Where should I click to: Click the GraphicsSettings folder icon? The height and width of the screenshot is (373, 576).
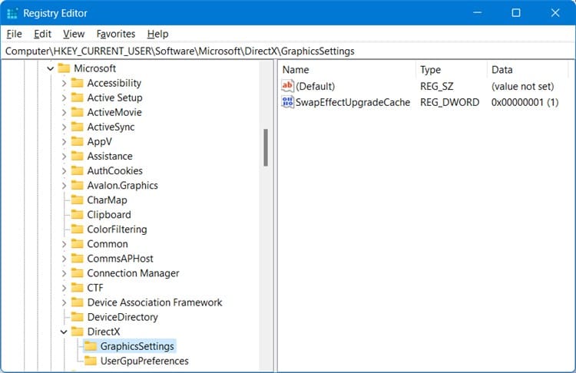click(x=91, y=346)
